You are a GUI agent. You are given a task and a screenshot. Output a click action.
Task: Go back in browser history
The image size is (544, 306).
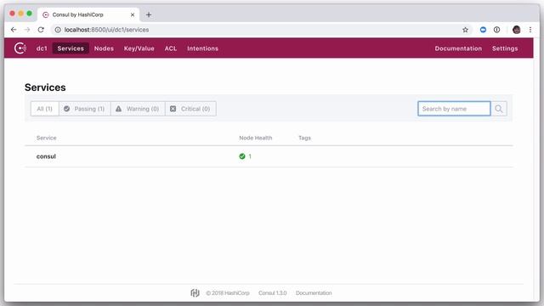[14, 30]
